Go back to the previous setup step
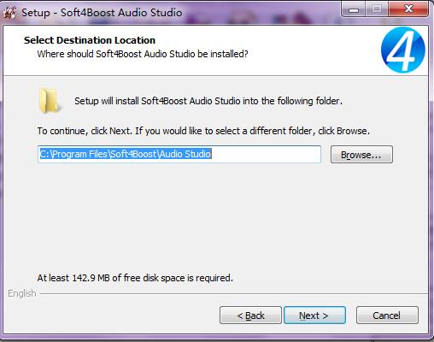434x342 pixels. (x=250, y=315)
